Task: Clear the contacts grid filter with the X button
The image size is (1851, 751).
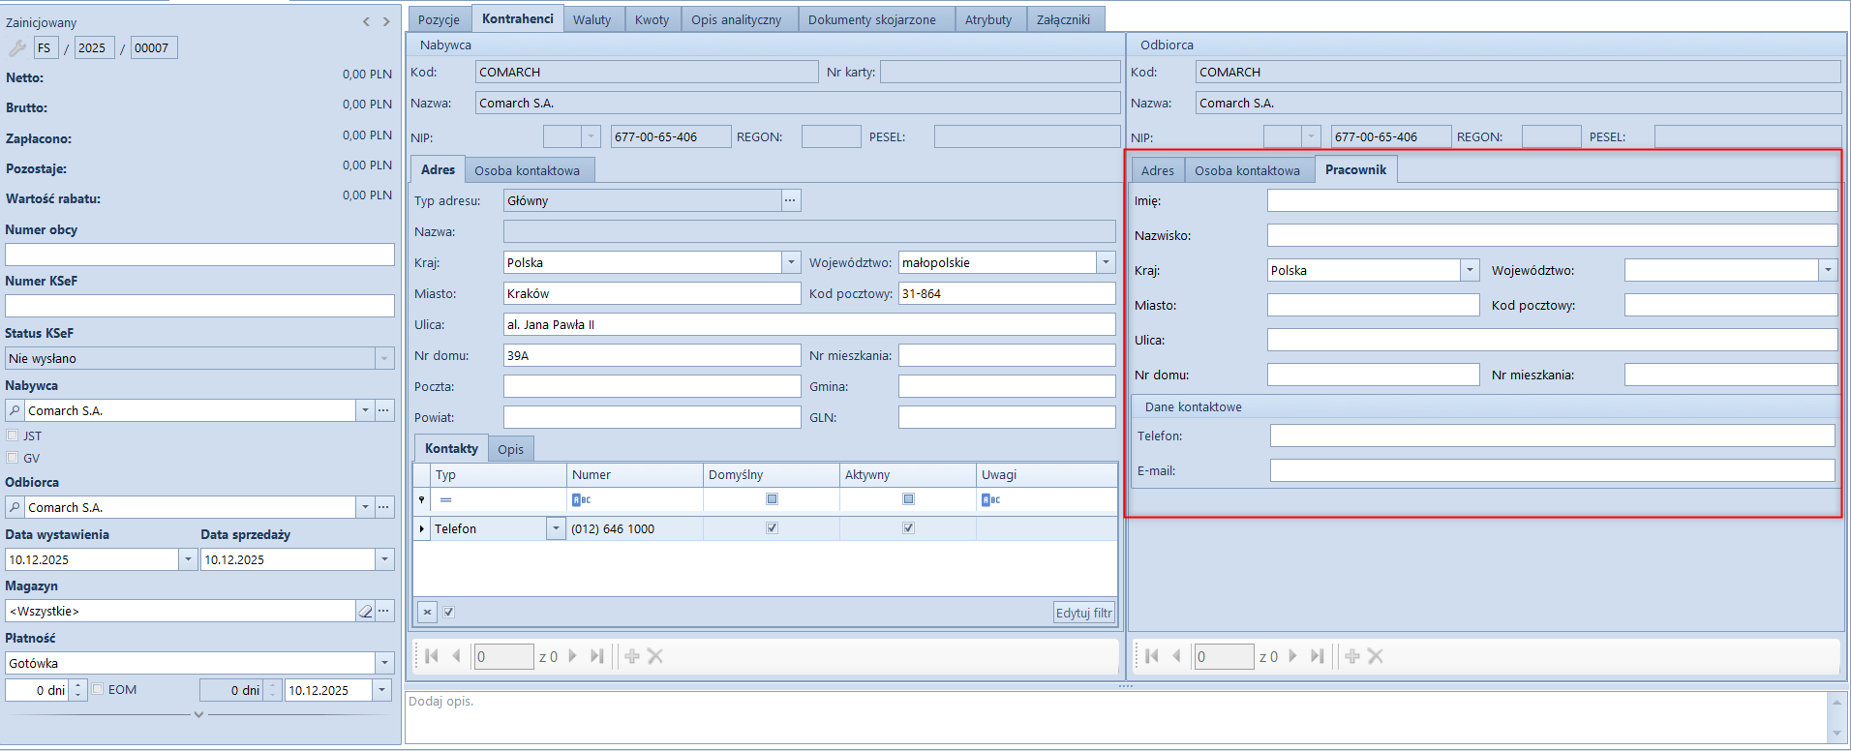Action: point(427,612)
